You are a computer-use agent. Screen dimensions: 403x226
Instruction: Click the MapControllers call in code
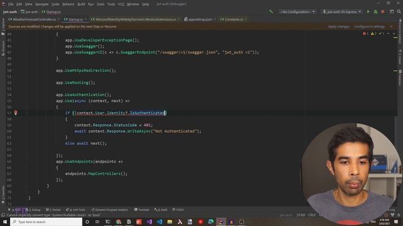coord(105,174)
